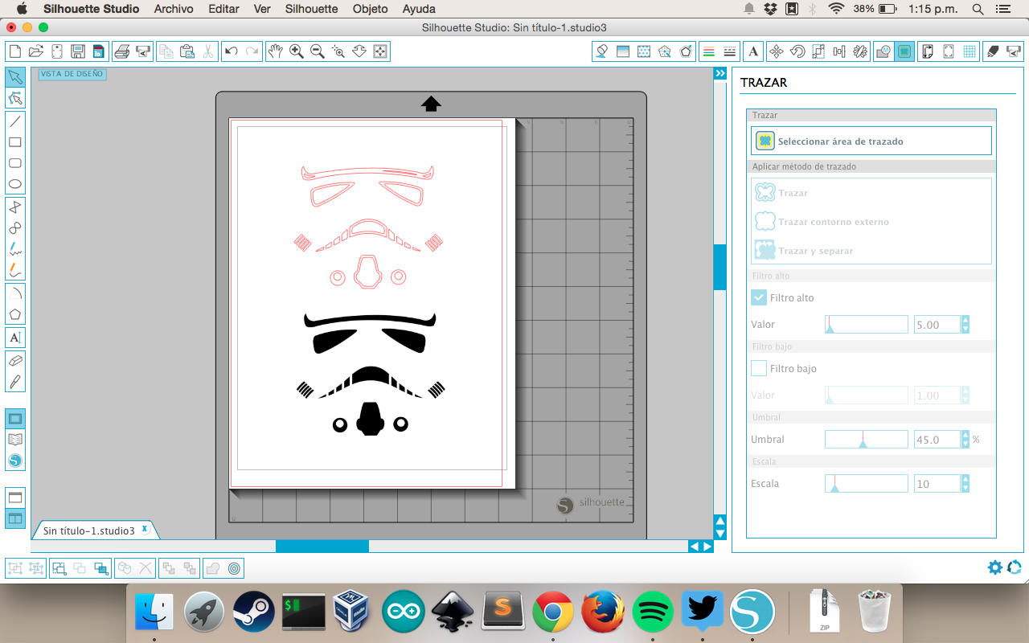Save to SD card icon
The width and height of the screenshot is (1029, 643).
[99, 51]
